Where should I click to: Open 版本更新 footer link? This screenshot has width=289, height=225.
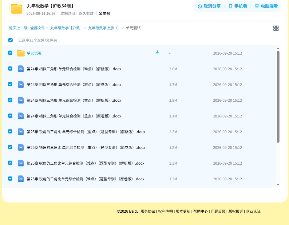183,211
